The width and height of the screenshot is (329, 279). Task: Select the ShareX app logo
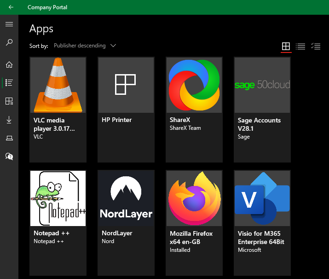tap(194, 85)
